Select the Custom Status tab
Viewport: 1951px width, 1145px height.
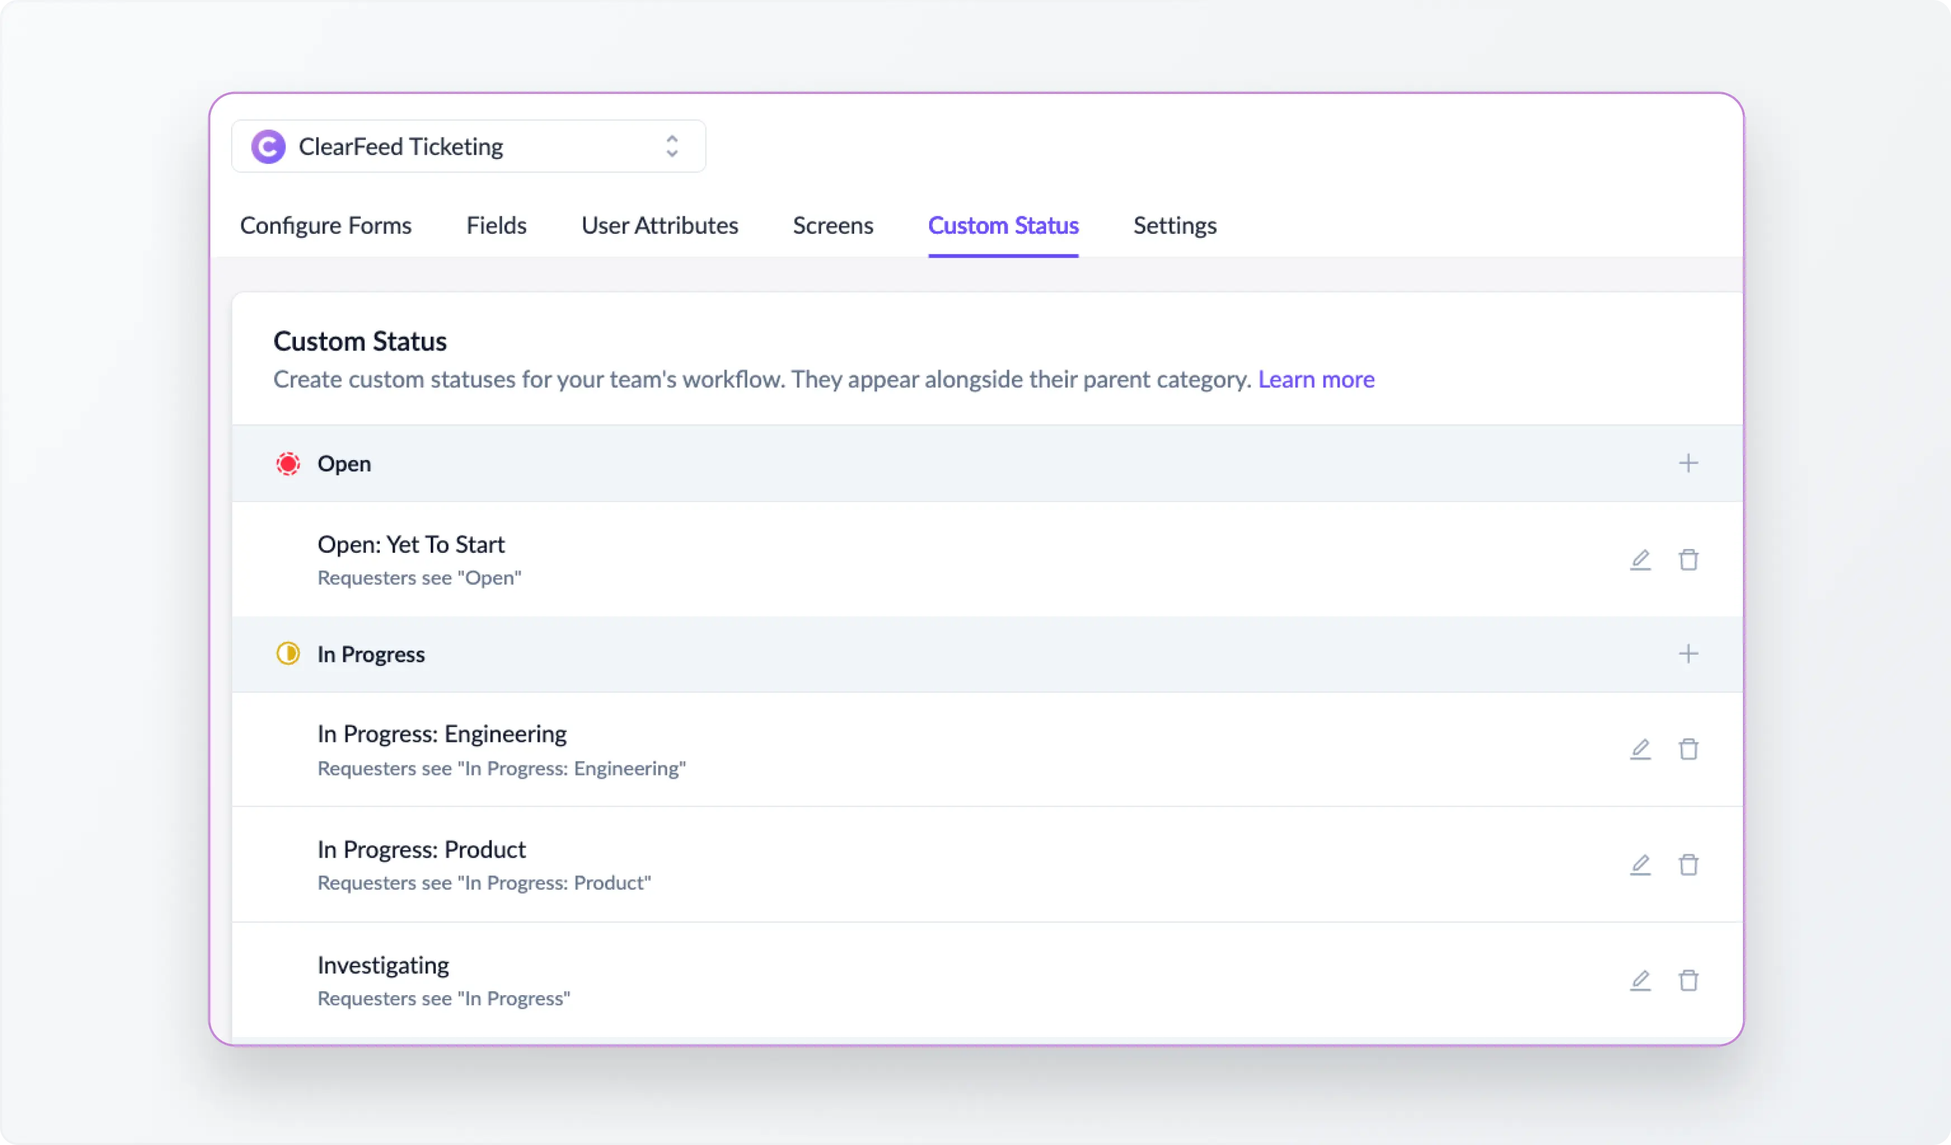tap(1003, 225)
